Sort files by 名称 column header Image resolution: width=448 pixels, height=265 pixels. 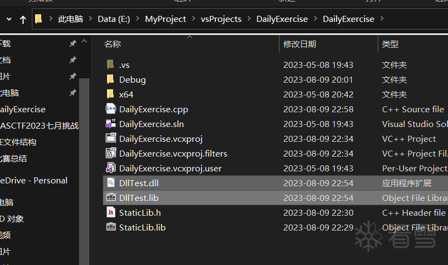click(113, 44)
